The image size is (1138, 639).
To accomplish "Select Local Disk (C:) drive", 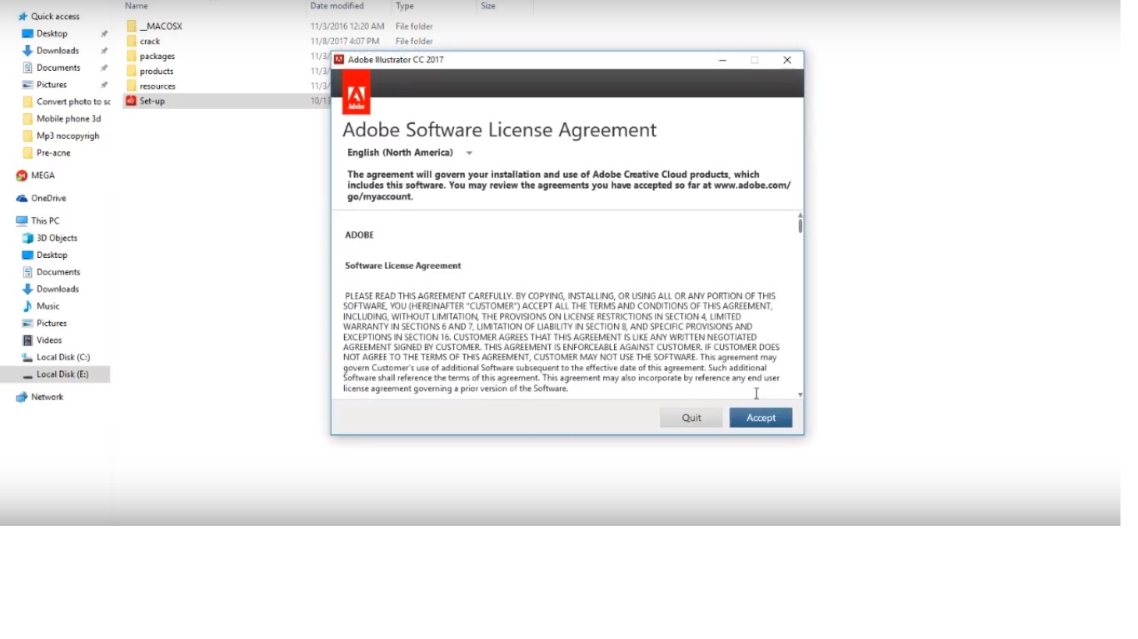I will point(62,357).
